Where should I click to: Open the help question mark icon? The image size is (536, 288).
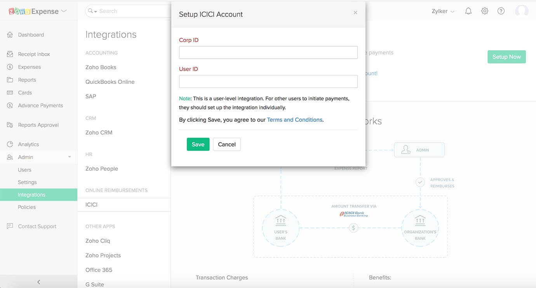[501, 11]
